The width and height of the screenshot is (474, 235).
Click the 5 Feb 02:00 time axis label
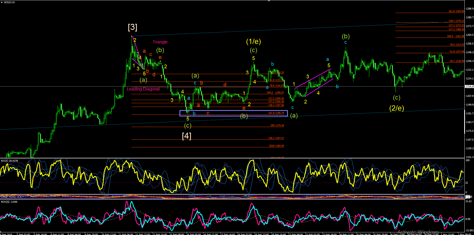(x=23, y=234)
